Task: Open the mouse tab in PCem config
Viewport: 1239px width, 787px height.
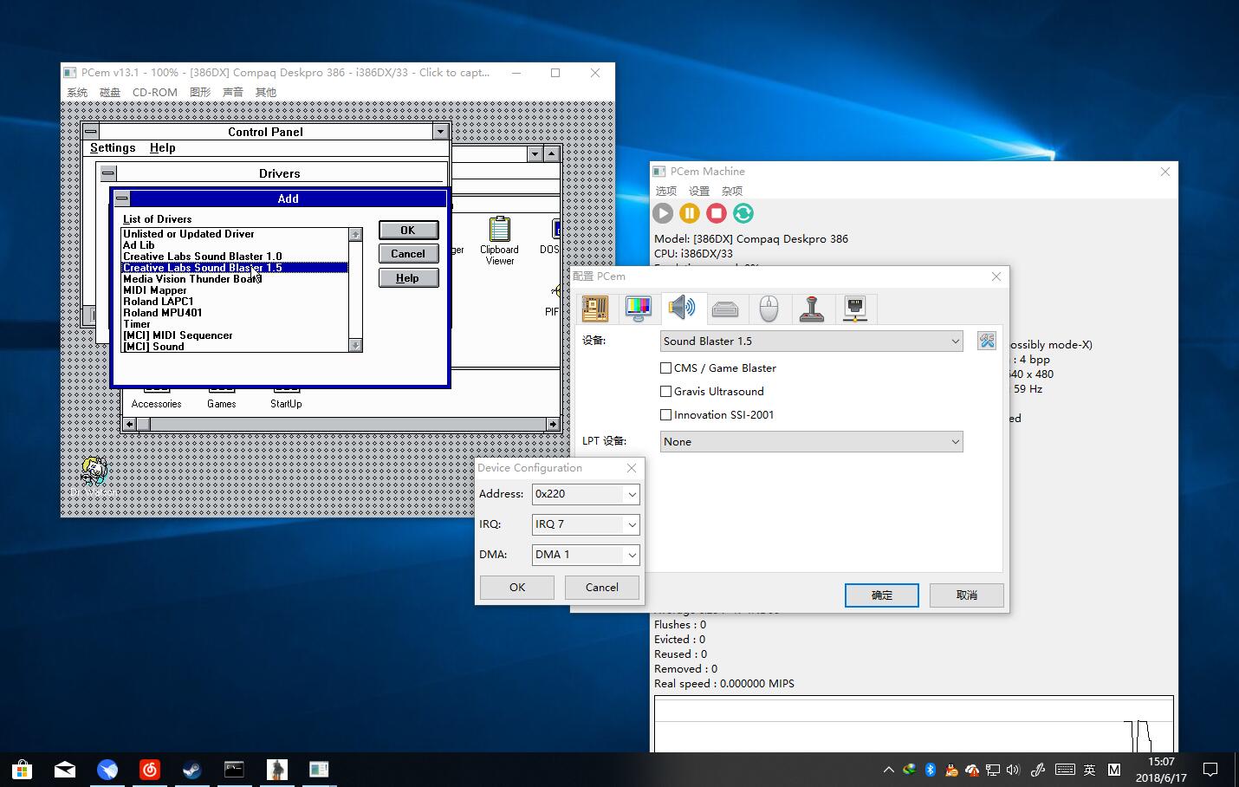Action: [x=769, y=309]
